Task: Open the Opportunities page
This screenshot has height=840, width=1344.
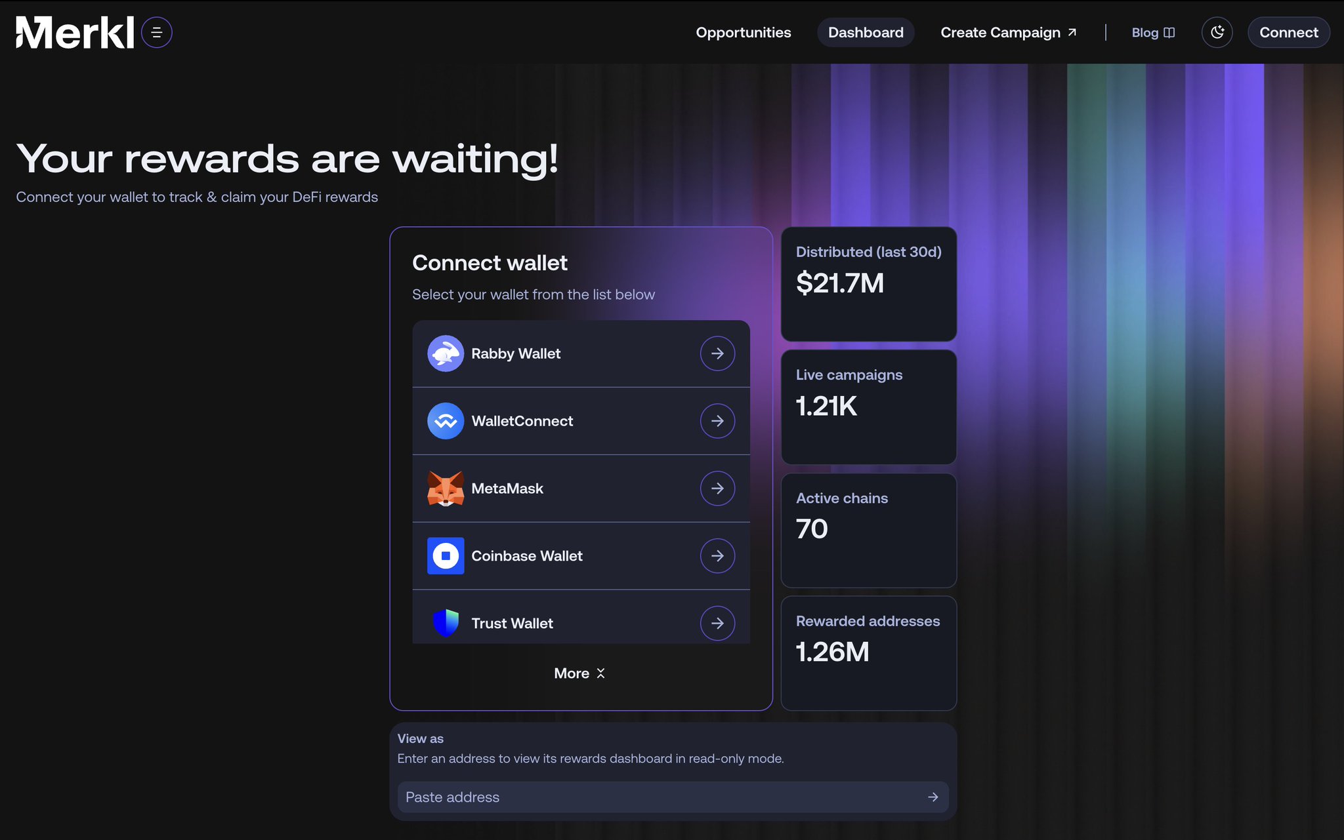Action: coord(743,32)
